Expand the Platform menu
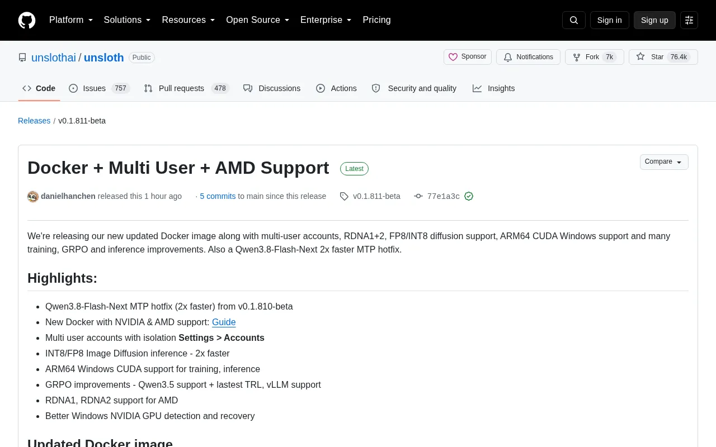 [x=71, y=20]
